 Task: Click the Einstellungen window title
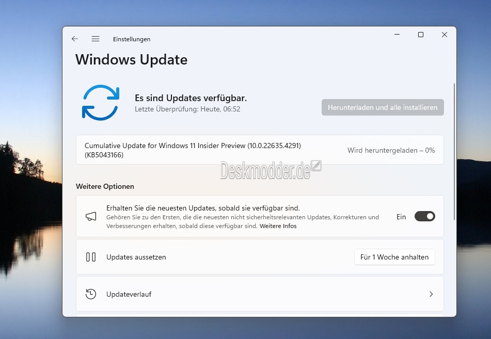click(132, 39)
